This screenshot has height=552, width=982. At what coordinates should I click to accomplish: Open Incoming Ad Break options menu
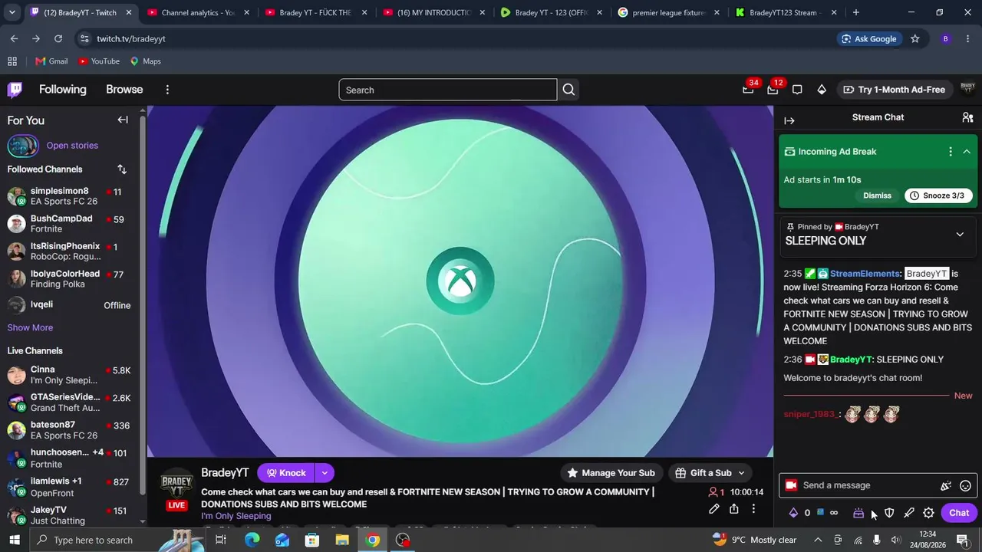coord(951,152)
